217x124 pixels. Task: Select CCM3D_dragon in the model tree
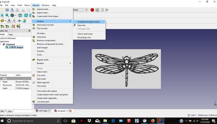[x=16, y=47]
